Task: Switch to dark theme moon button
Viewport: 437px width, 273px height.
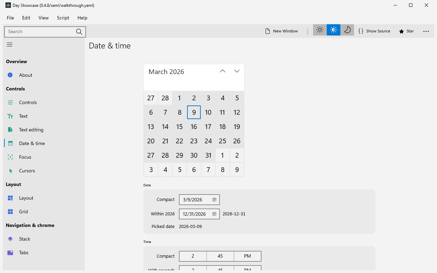Action: point(347,30)
